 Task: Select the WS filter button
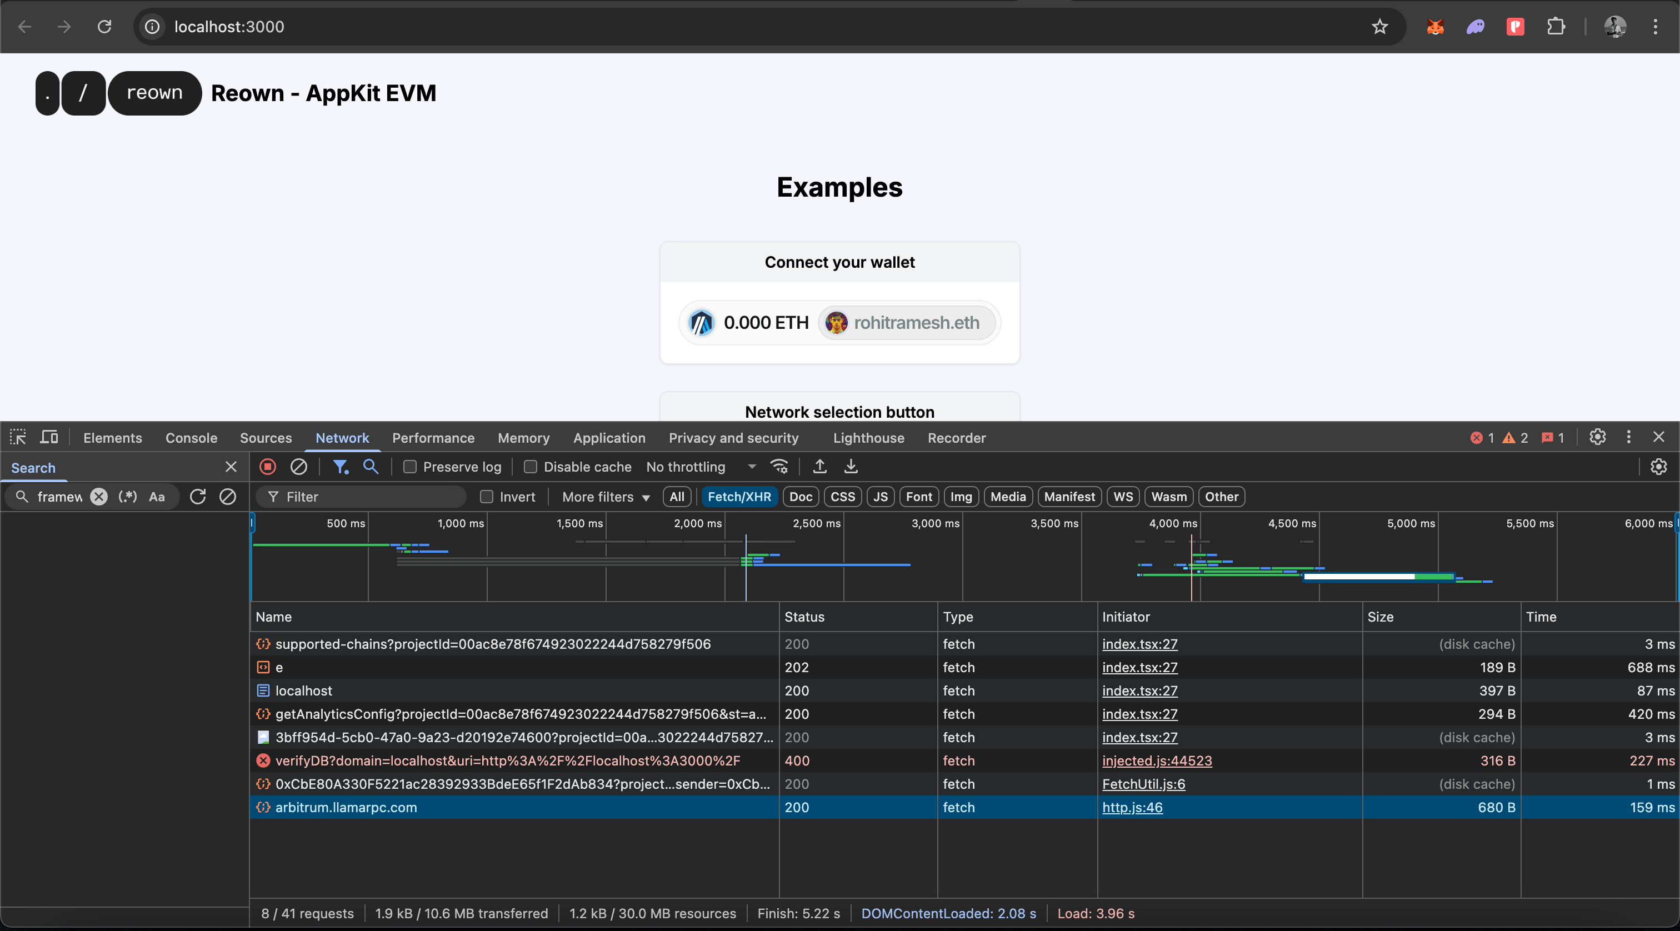point(1123,497)
